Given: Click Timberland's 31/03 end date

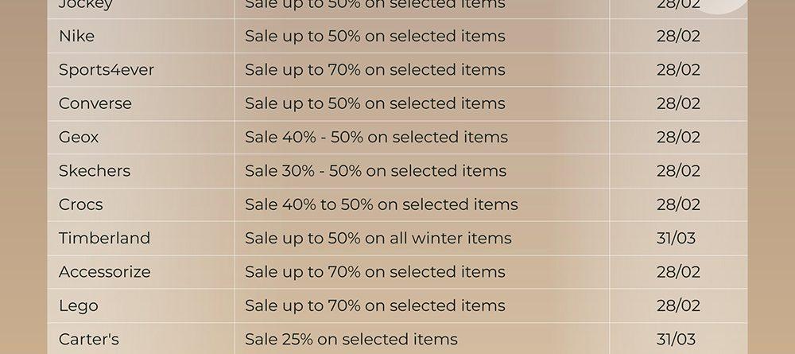Looking at the screenshot, I should 676,238.
